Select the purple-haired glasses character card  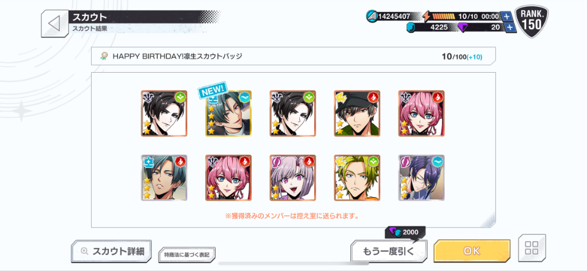[x=421, y=178]
